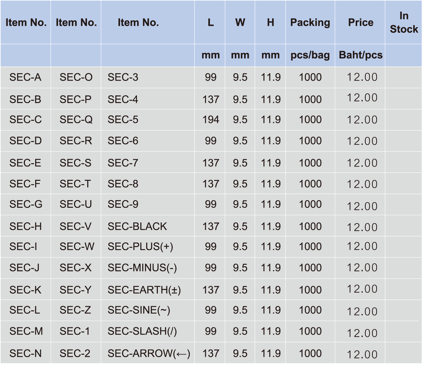The image size is (423, 378).
Task: Click the Baht/pcs unit header cell
Action: (x=361, y=55)
